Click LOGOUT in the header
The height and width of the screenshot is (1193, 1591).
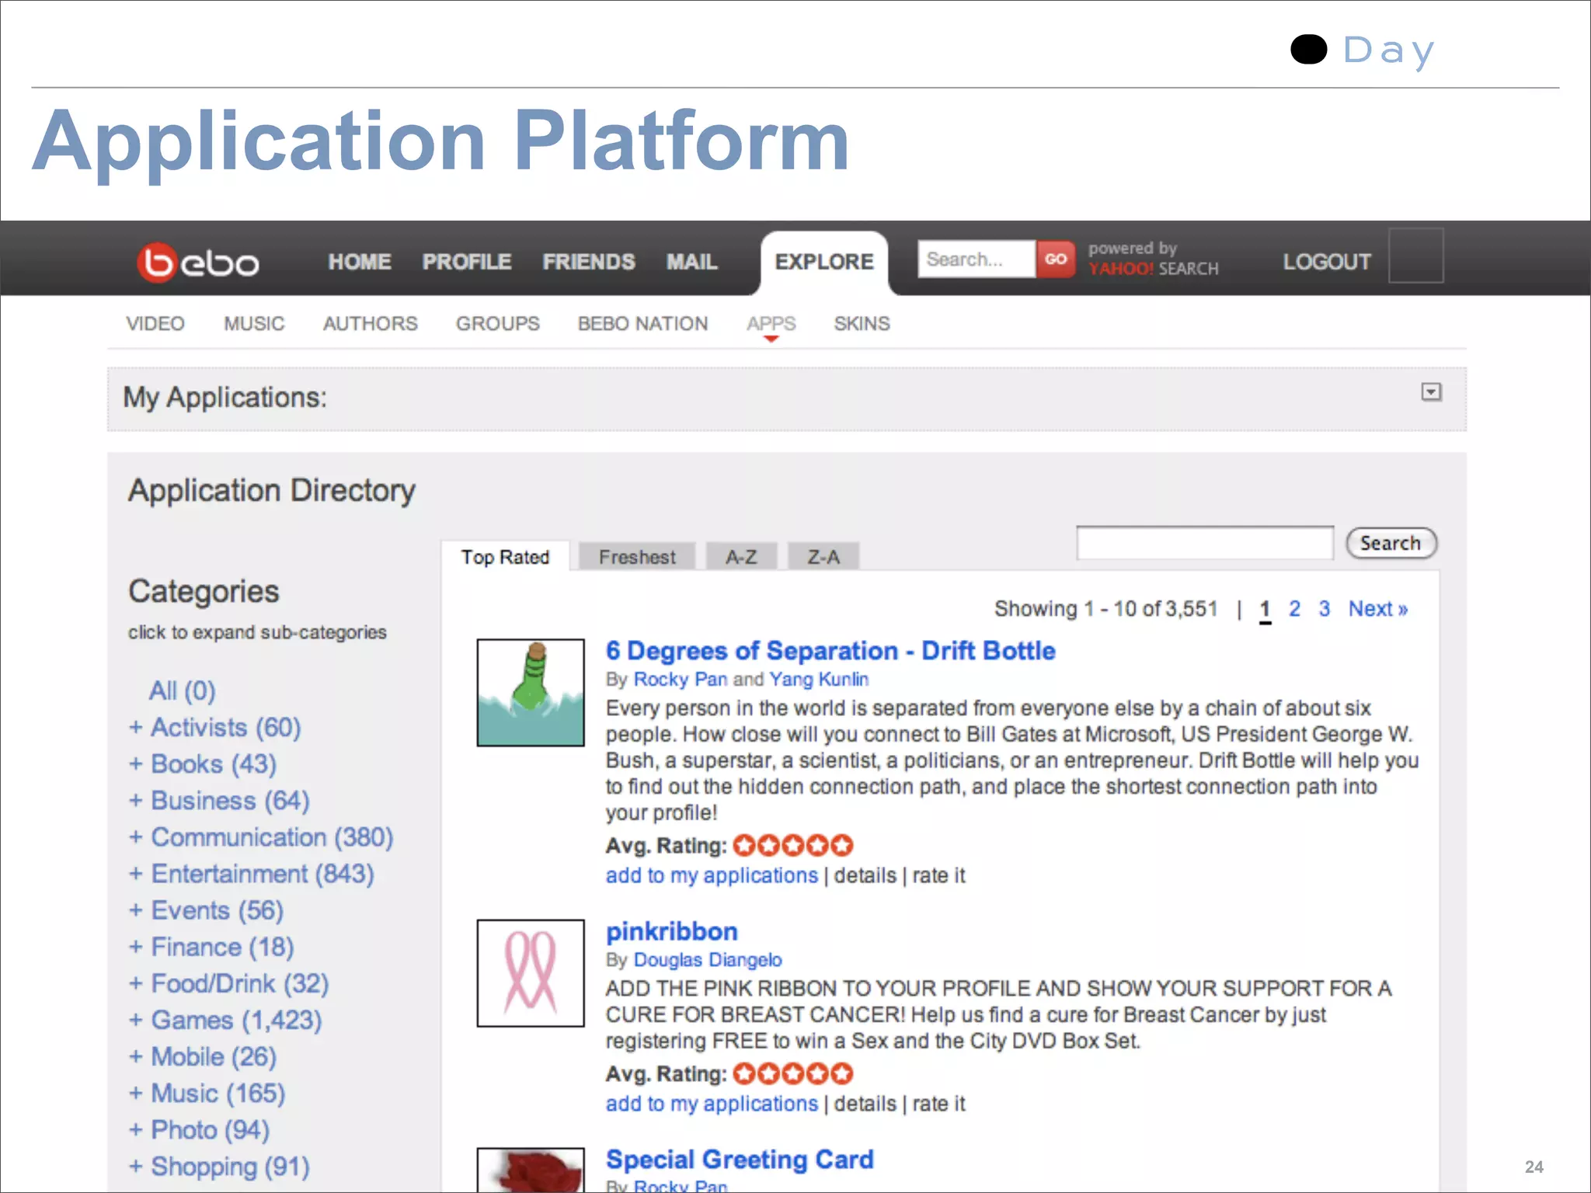pyautogui.click(x=1327, y=262)
